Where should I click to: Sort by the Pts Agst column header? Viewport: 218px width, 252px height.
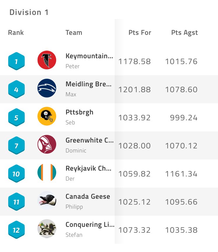184,33
